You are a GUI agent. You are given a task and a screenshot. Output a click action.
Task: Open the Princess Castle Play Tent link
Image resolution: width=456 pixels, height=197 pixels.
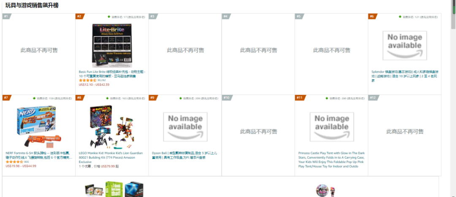pyautogui.click(x=331, y=159)
